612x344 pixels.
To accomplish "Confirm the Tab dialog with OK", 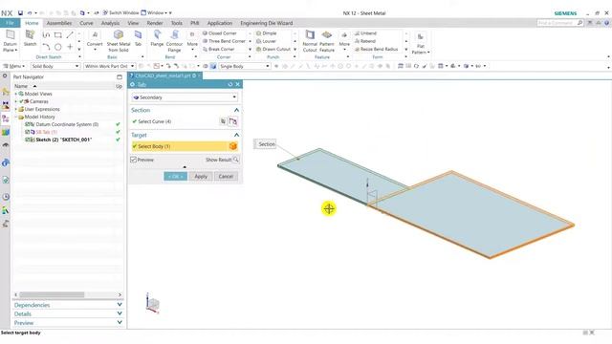I will [176, 176].
